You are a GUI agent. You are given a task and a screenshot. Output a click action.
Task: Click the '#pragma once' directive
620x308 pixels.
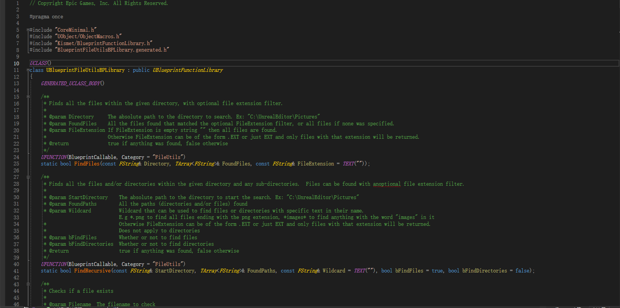point(46,16)
